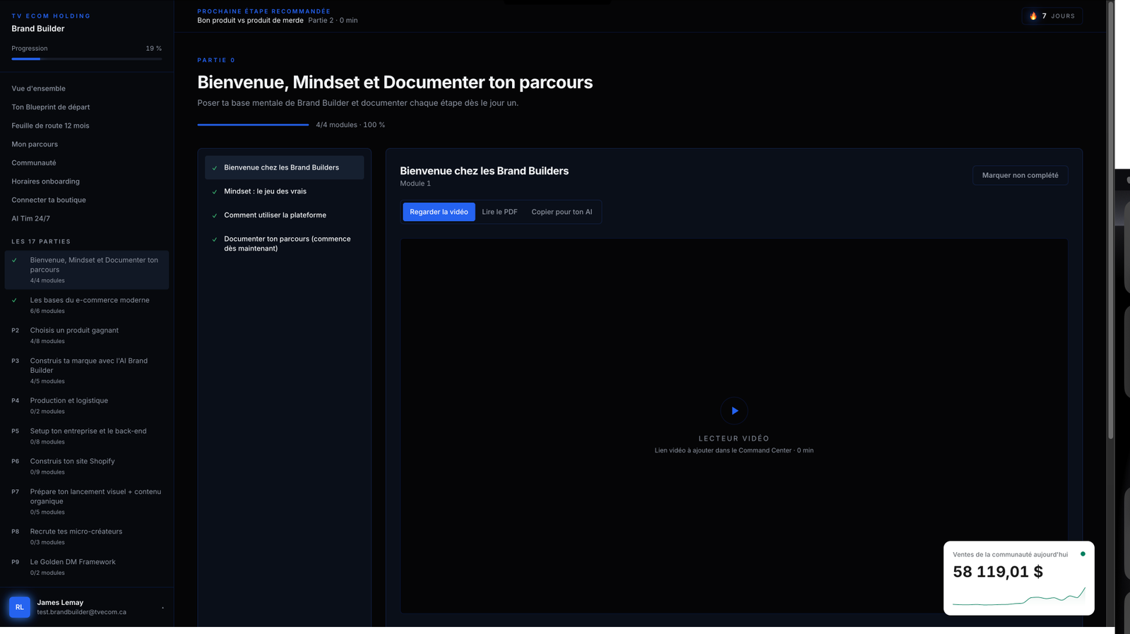Select the 'Regarder la vidéo' tab

[x=439, y=212]
